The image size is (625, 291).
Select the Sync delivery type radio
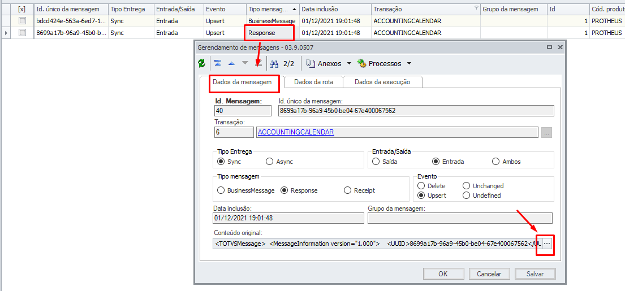pyautogui.click(x=221, y=162)
